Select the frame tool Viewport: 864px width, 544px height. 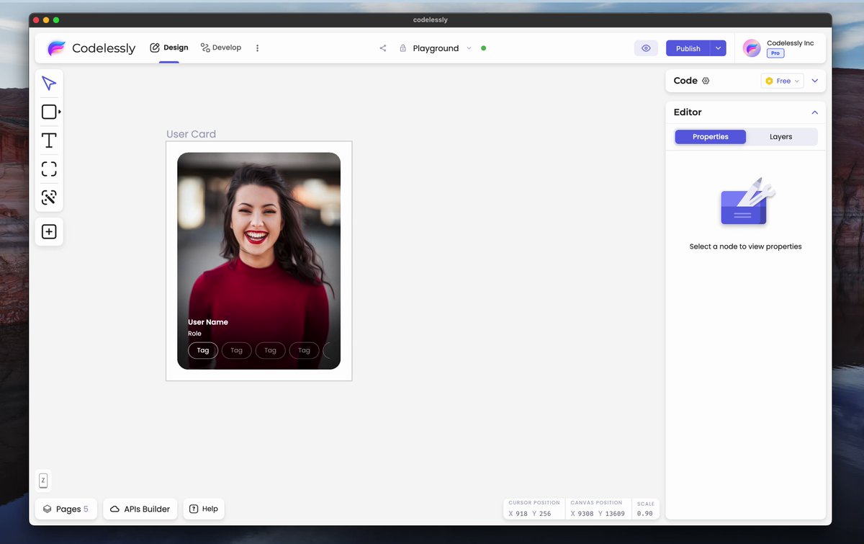49,169
